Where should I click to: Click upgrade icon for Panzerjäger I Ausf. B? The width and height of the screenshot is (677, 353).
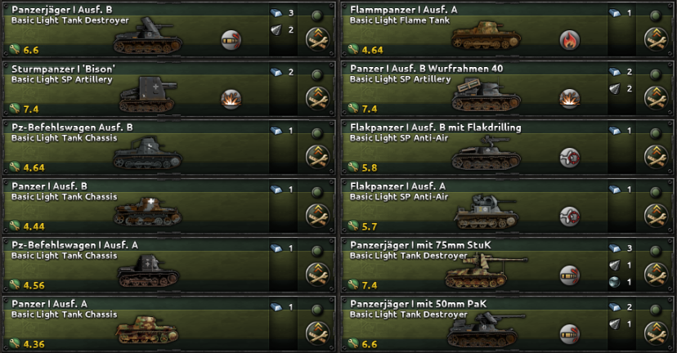(x=317, y=40)
